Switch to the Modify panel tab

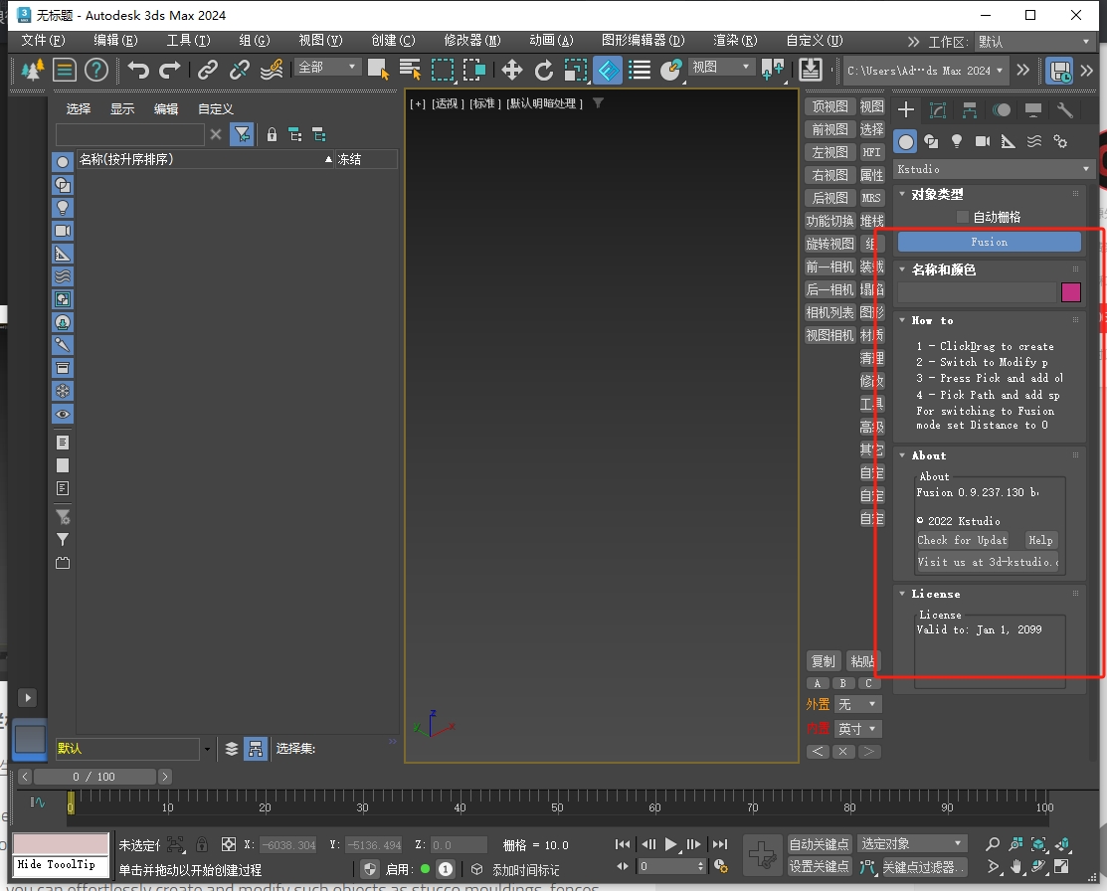tap(938, 110)
